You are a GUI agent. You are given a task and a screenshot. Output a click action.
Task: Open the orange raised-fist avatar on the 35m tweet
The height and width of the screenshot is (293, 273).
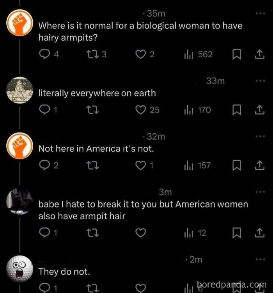coord(19,23)
